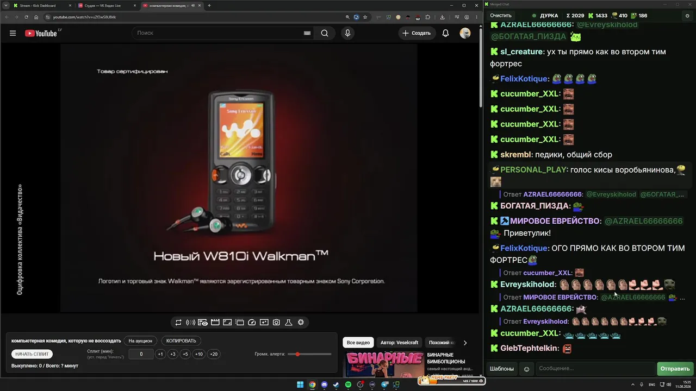
Task: Click the 'На аукцион' button
Action: pyautogui.click(x=140, y=341)
